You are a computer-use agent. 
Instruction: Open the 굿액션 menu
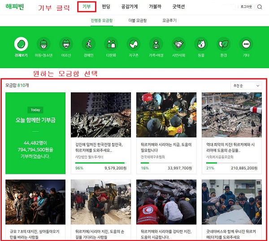(x=178, y=7)
